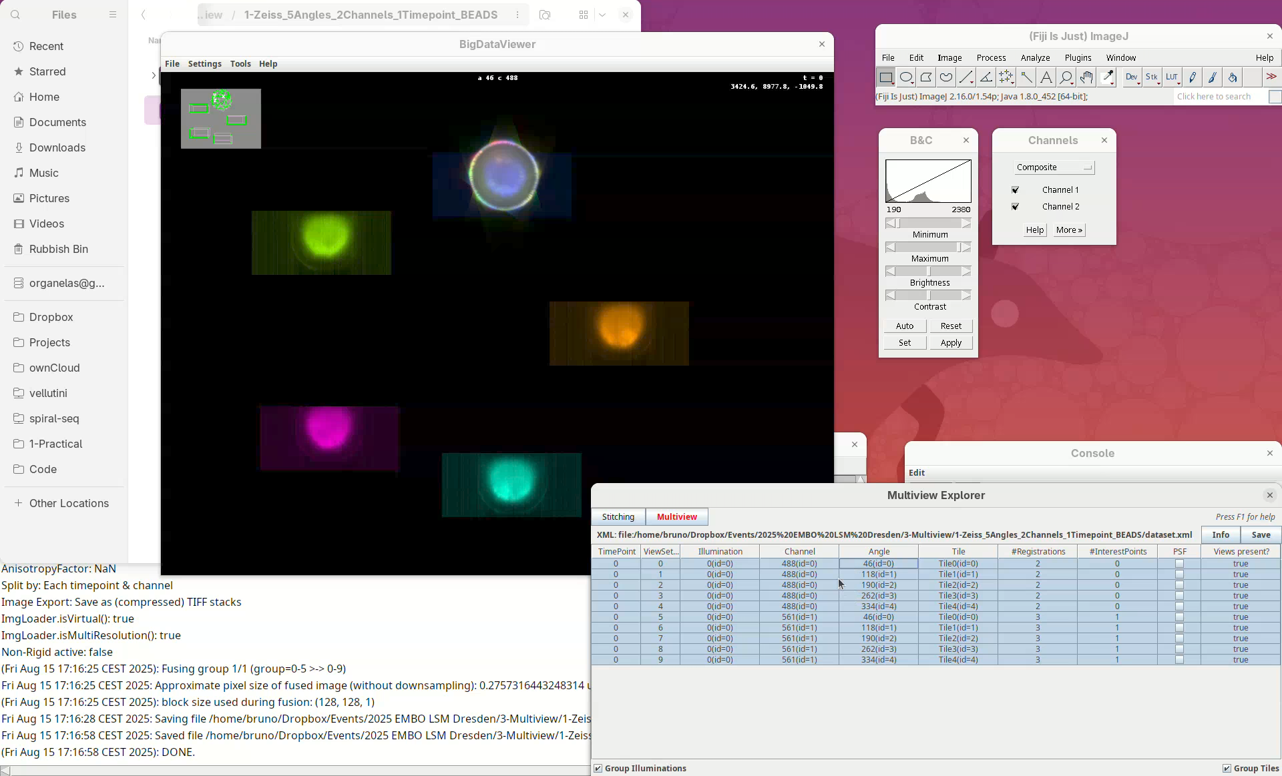
Task: Activate the Text tool
Action: (1046, 77)
